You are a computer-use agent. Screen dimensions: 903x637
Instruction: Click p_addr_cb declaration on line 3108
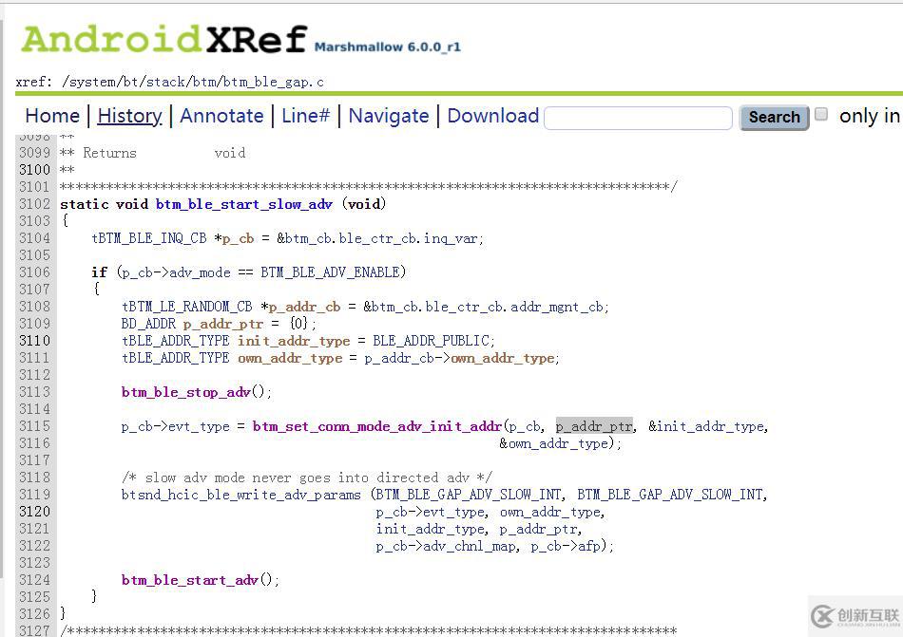(x=305, y=307)
